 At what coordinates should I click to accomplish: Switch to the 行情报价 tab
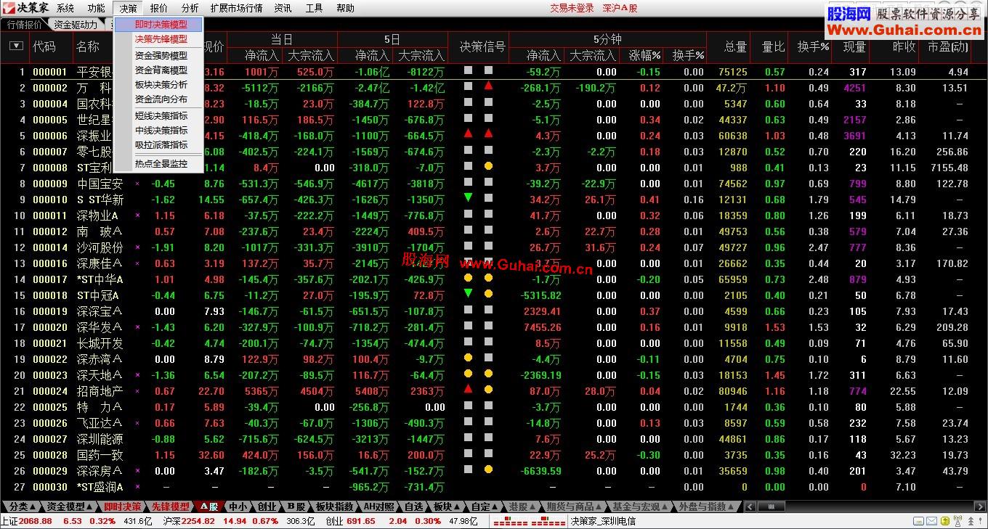click(25, 24)
